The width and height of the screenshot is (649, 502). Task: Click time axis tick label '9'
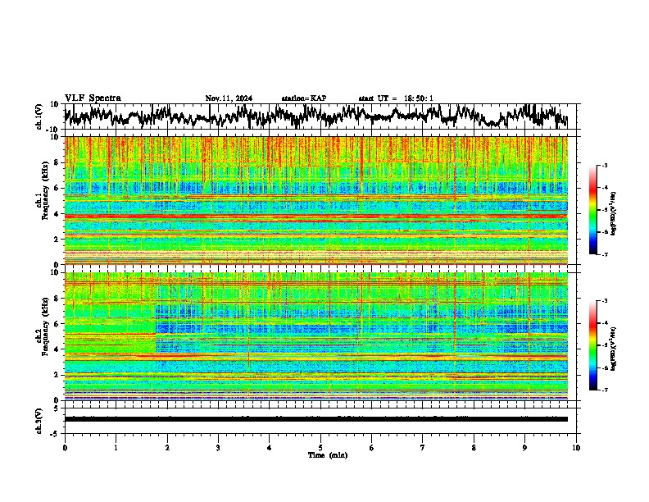[x=524, y=448]
